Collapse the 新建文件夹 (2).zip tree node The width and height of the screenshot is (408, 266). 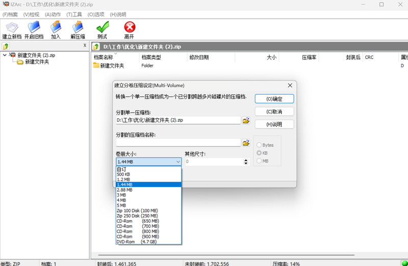tap(5, 55)
